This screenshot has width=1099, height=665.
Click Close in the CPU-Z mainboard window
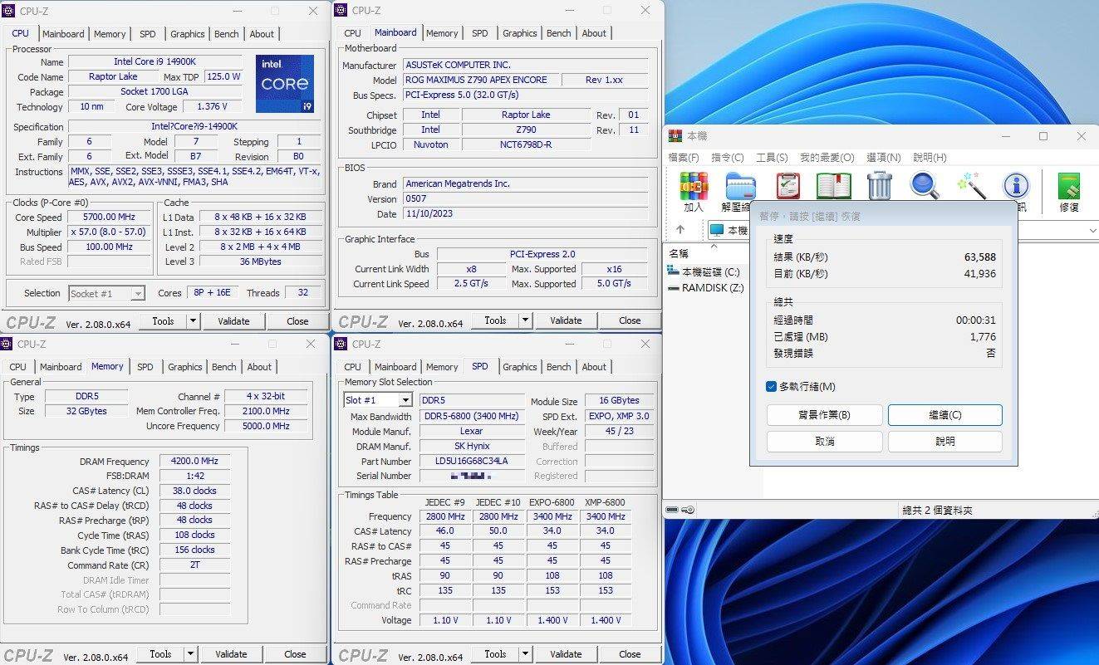(x=630, y=320)
